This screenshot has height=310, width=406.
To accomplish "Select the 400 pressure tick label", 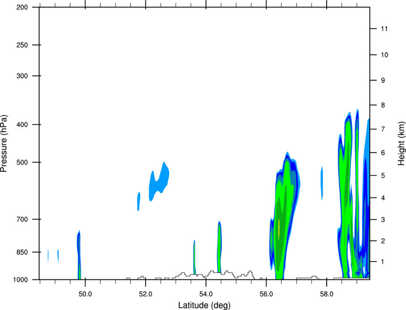I will 22,124.
